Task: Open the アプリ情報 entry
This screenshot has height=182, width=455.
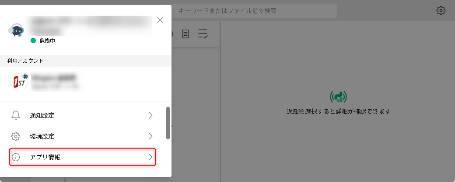Action: (x=83, y=157)
